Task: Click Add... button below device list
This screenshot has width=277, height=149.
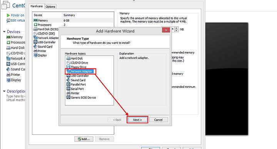Action: tap(84, 139)
